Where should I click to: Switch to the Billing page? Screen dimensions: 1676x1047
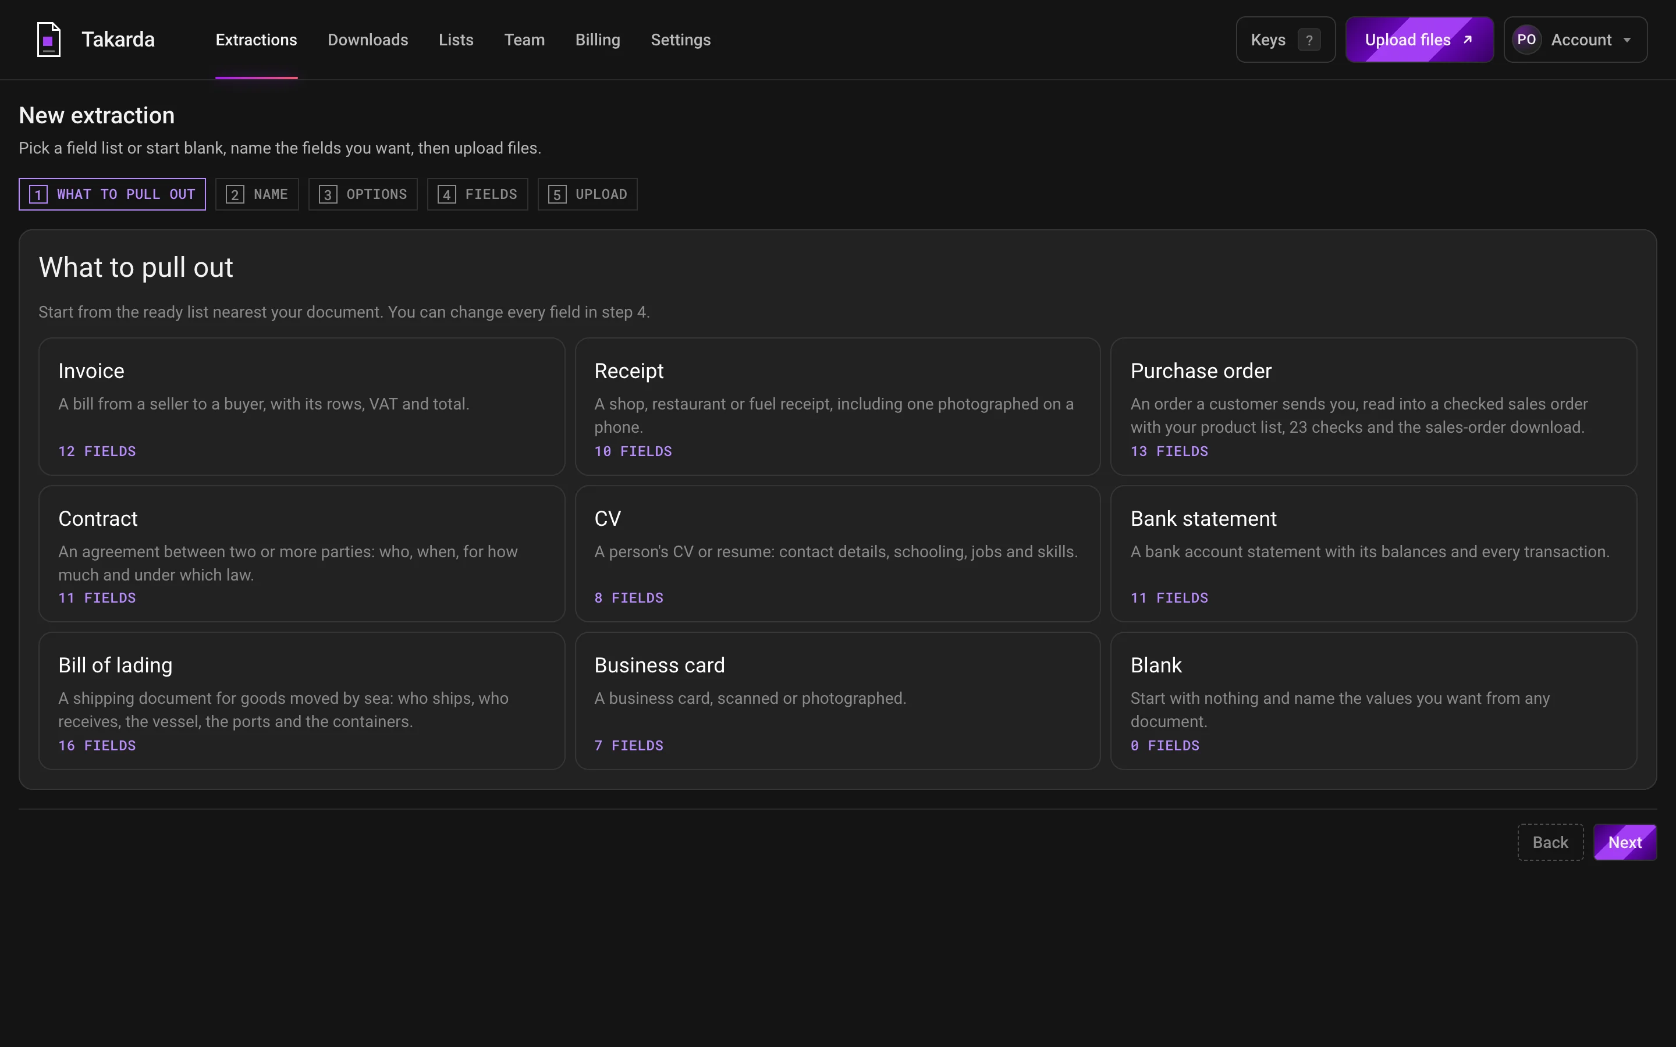[x=598, y=40]
